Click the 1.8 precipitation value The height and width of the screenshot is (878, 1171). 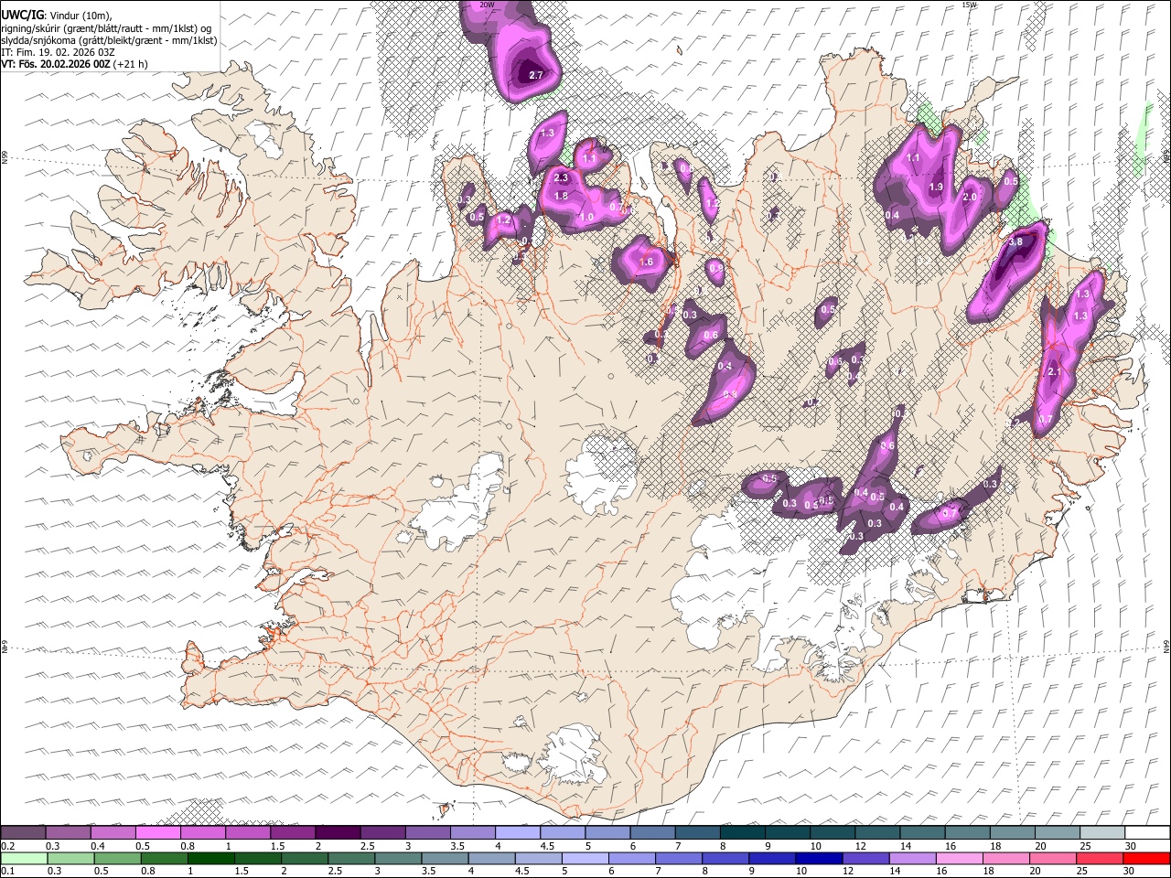(x=561, y=196)
